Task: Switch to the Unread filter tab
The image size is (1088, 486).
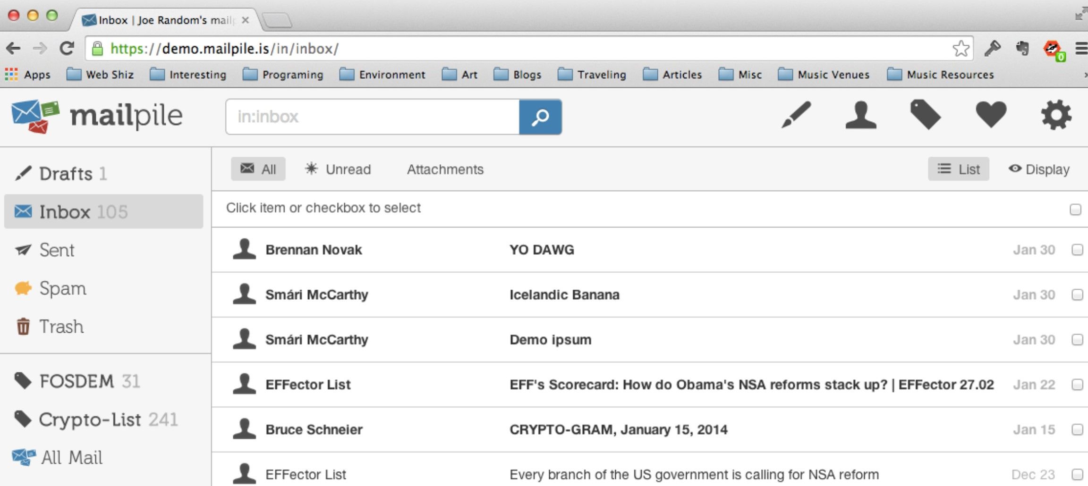Action: pyautogui.click(x=338, y=169)
